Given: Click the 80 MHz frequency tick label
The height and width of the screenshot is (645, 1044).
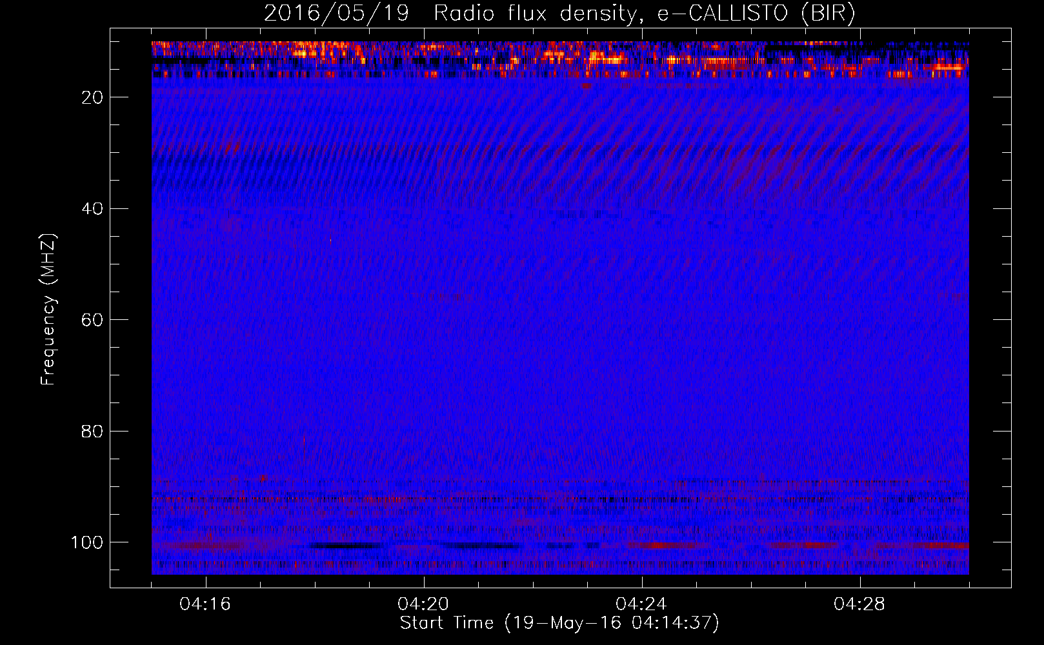Looking at the screenshot, I should coord(92,432).
